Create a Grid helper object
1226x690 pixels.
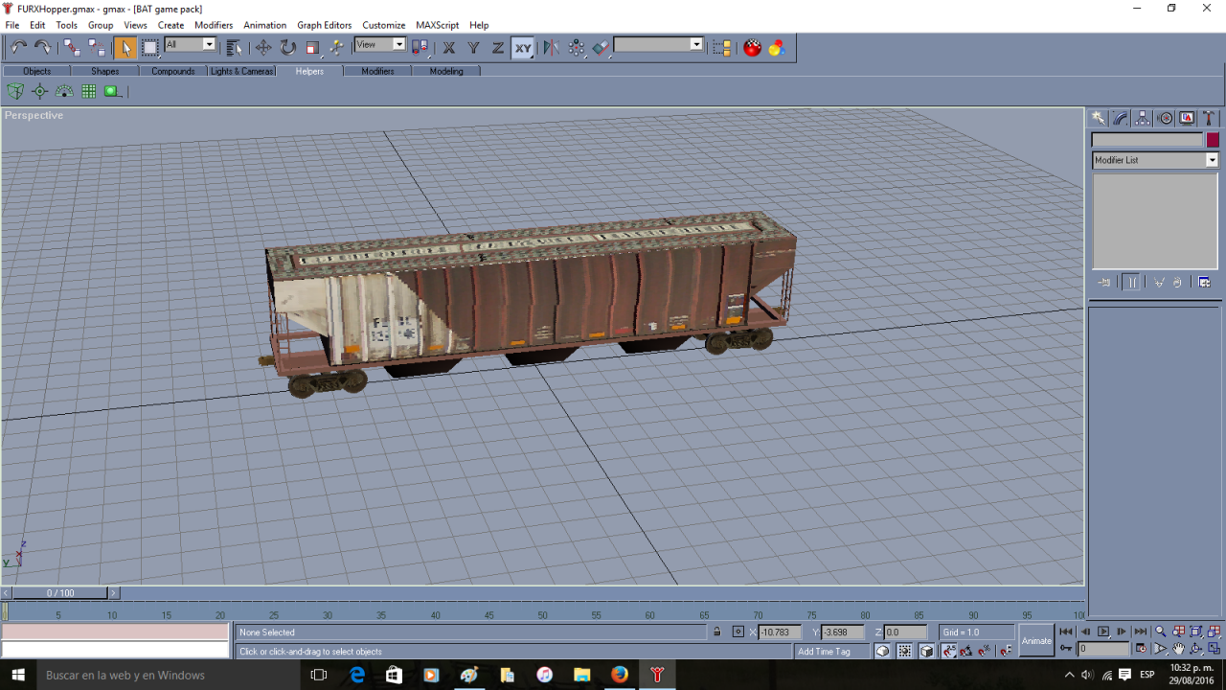pyautogui.click(x=88, y=91)
